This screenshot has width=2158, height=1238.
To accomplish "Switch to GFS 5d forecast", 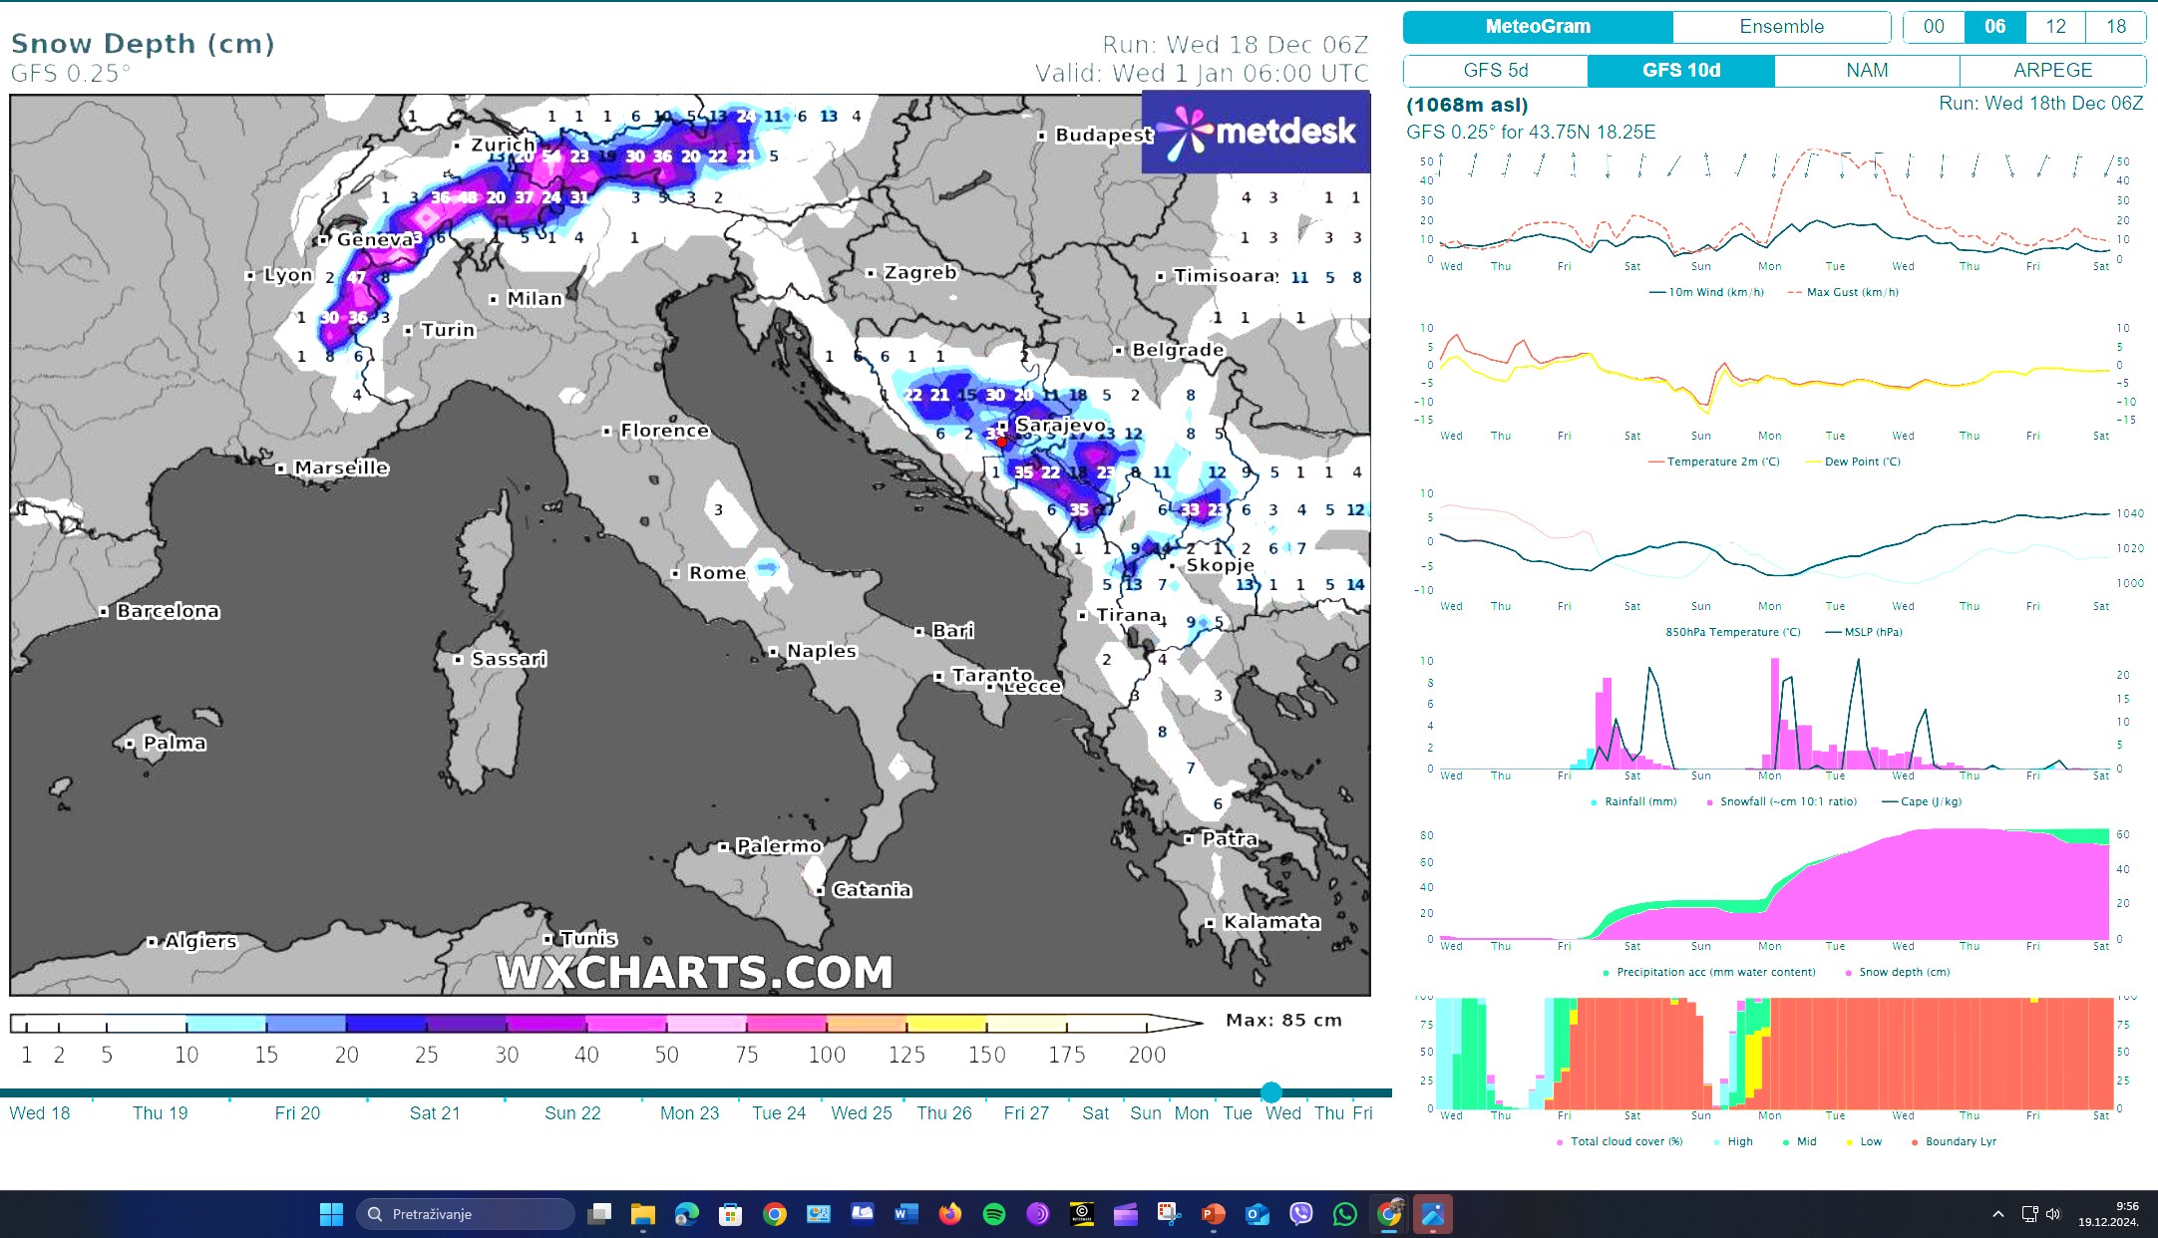I will [x=1495, y=71].
